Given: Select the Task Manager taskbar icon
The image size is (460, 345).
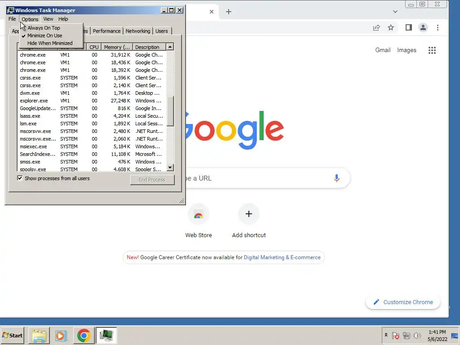Looking at the screenshot, I should (x=106, y=336).
